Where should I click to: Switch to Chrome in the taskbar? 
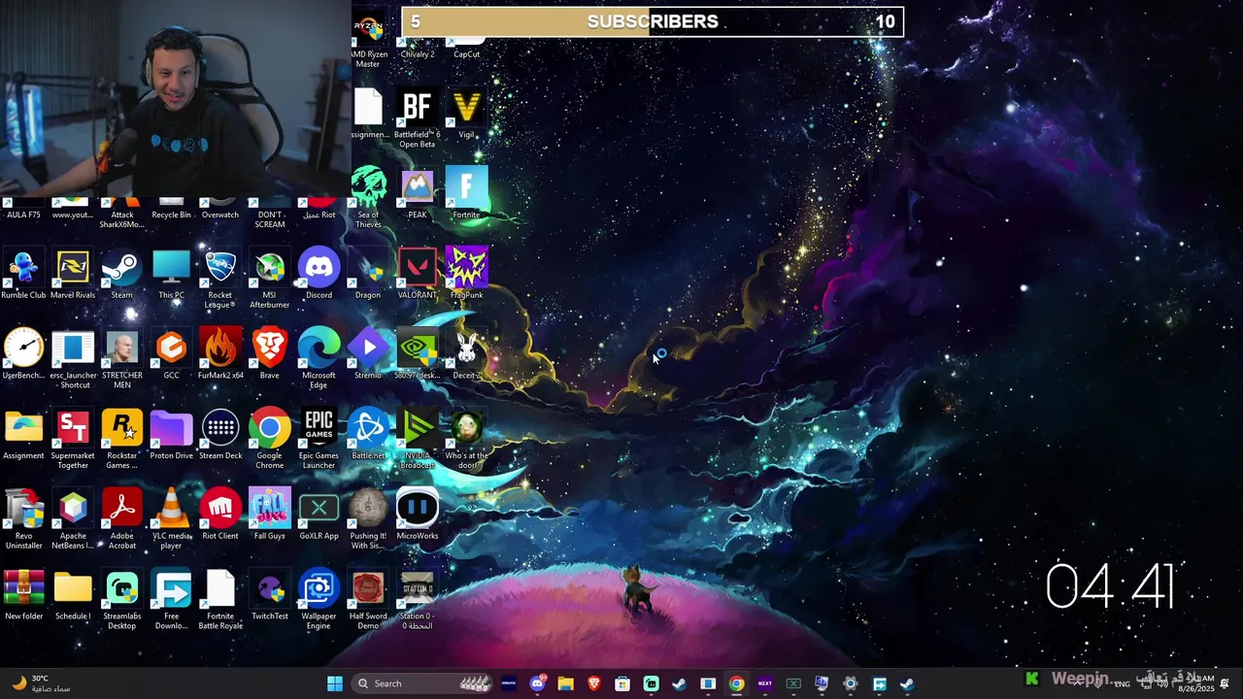pyautogui.click(x=736, y=683)
